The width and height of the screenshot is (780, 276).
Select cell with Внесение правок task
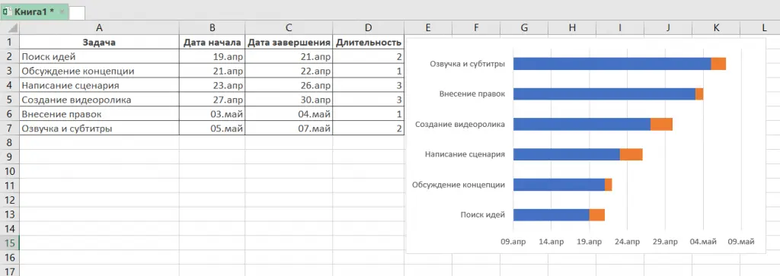tap(99, 114)
